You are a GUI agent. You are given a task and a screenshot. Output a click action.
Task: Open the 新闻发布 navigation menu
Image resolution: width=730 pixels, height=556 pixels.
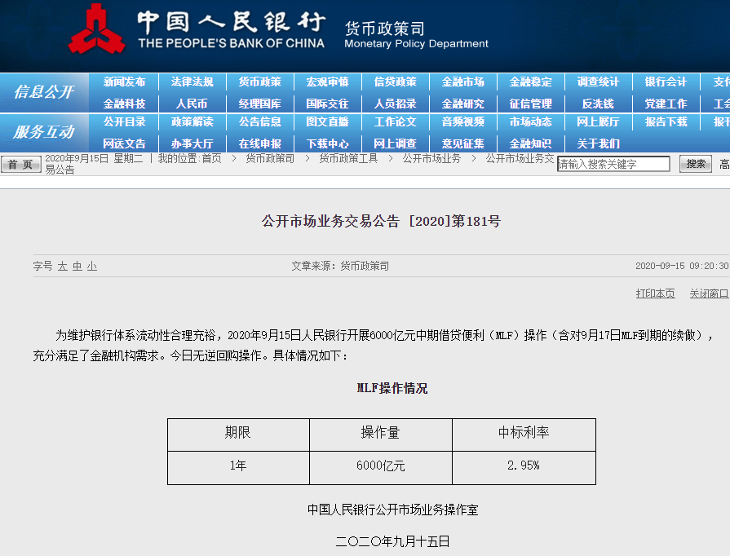click(x=124, y=81)
